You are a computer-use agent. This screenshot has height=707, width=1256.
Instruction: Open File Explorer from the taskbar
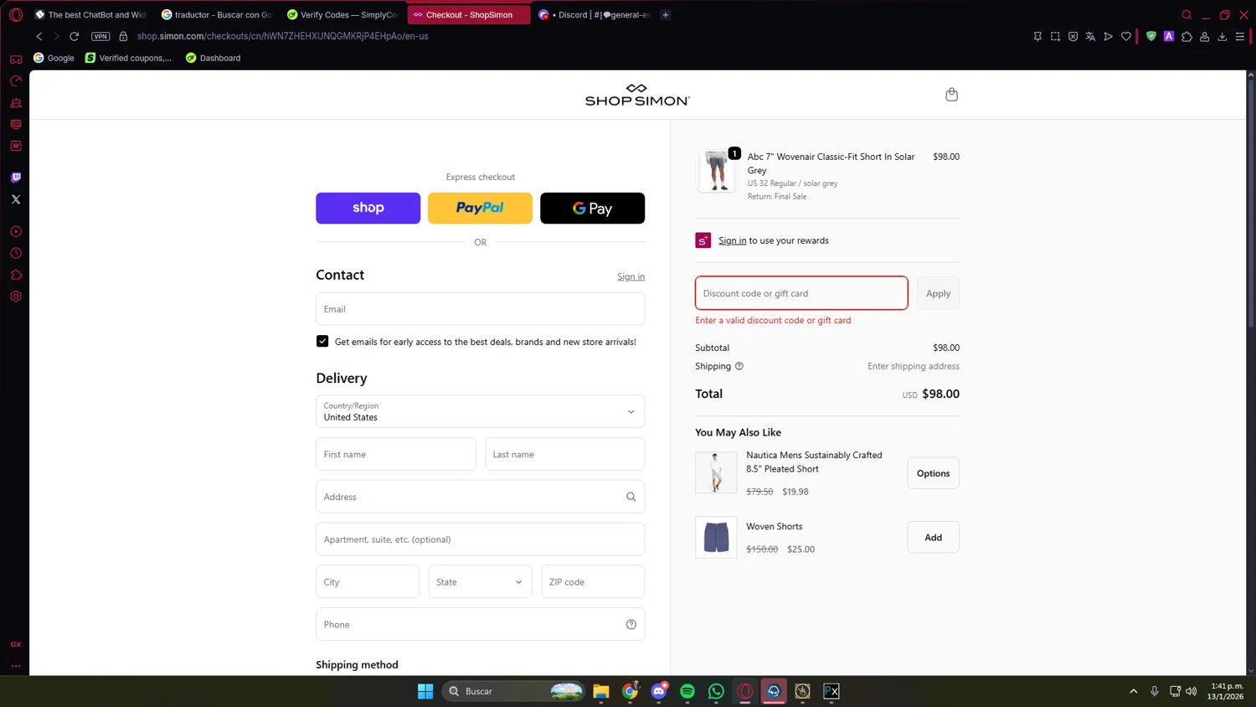[x=601, y=691]
